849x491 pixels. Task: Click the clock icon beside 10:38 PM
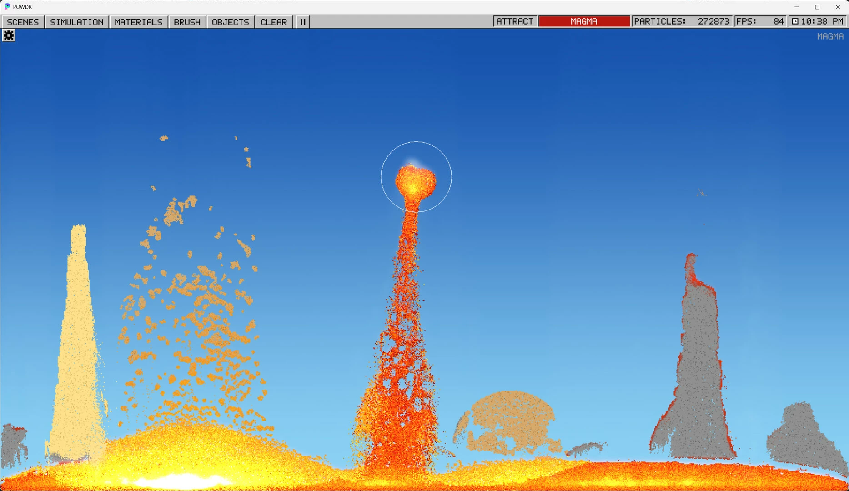pos(795,21)
